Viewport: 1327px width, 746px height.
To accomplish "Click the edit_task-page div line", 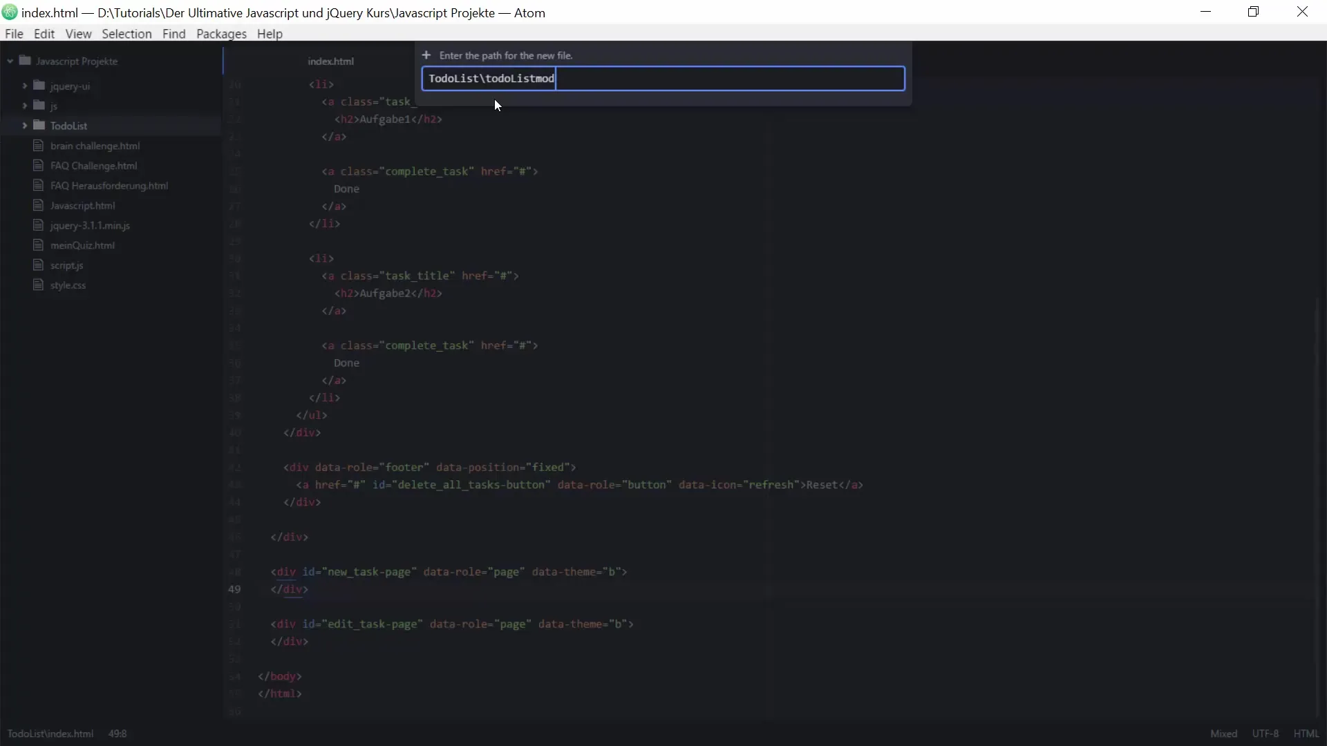I will [x=452, y=624].
